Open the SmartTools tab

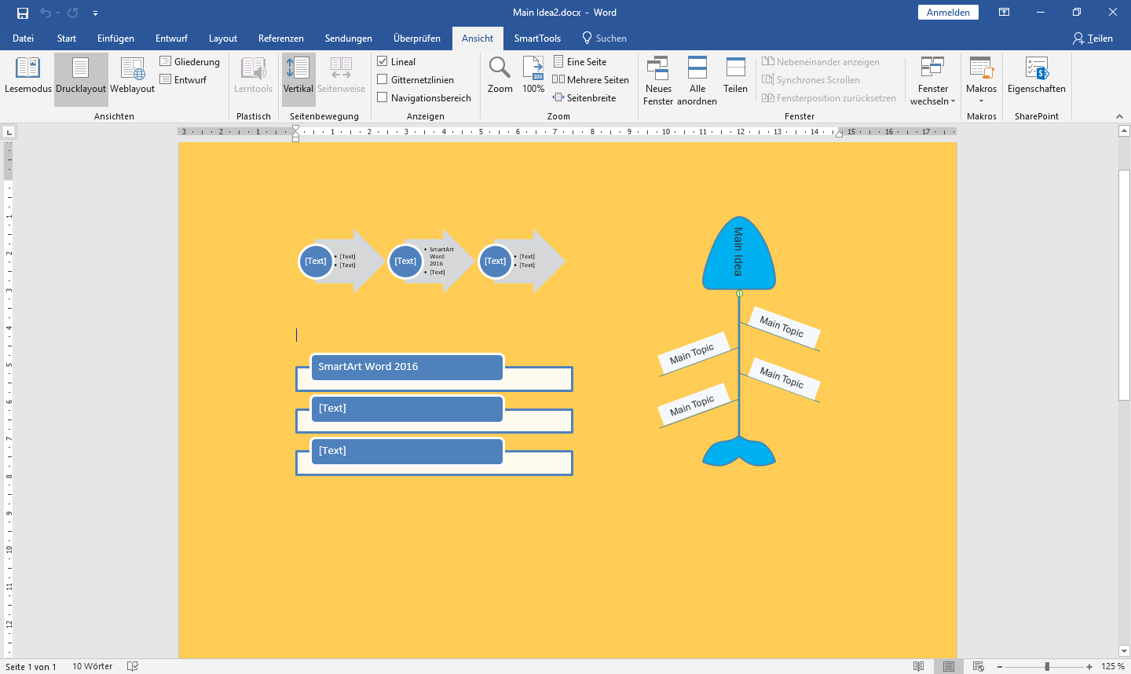pyautogui.click(x=537, y=38)
